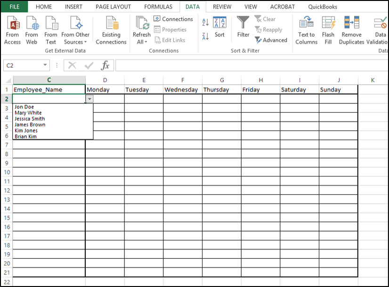Sort values A to Z
This screenshot has height=287, width=389.
click(204, 22)
